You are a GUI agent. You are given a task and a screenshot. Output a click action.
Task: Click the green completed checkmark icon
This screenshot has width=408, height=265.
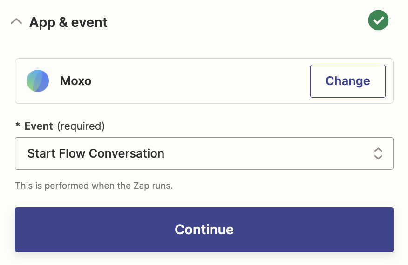[378, 20]
